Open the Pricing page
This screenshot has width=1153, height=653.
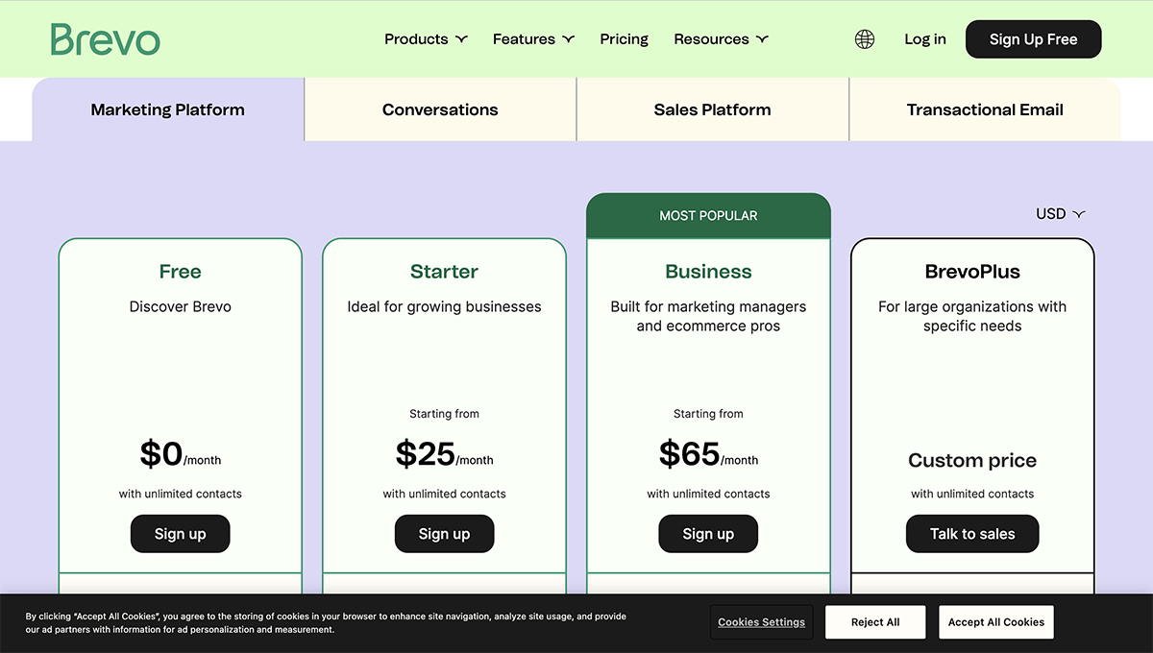[x=624, y=38]
